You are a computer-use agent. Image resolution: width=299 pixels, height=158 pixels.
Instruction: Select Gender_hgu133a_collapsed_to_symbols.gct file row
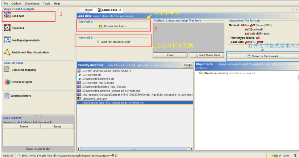[x=135, y=94]
